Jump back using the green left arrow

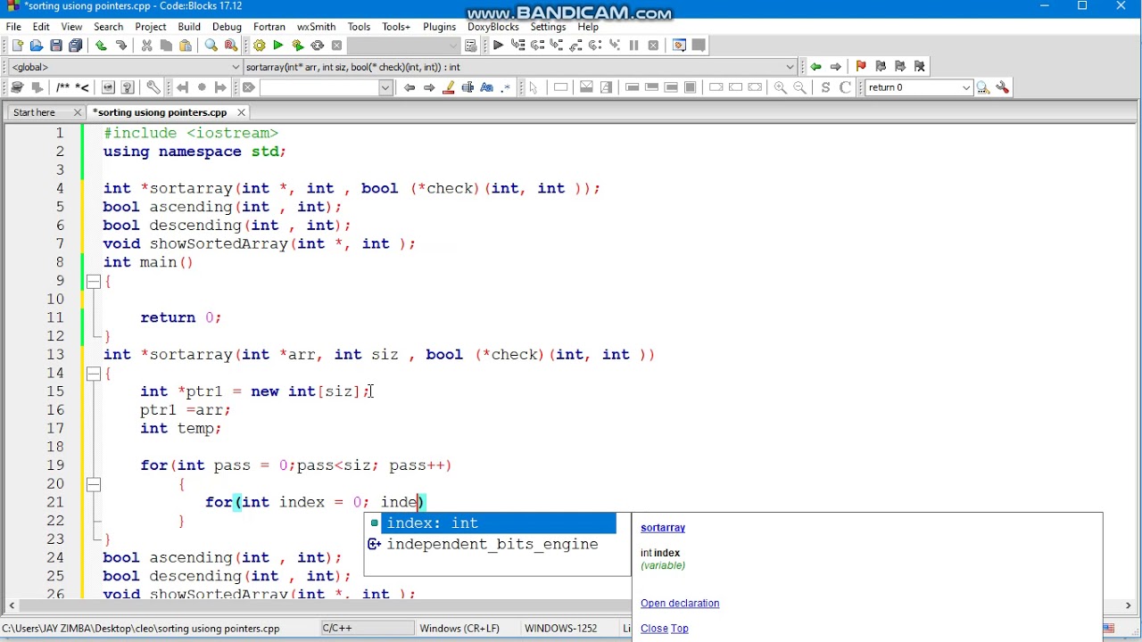tap(815, 67)
